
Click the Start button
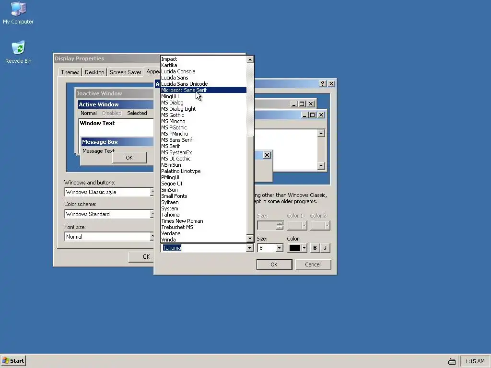click(13, 361)
